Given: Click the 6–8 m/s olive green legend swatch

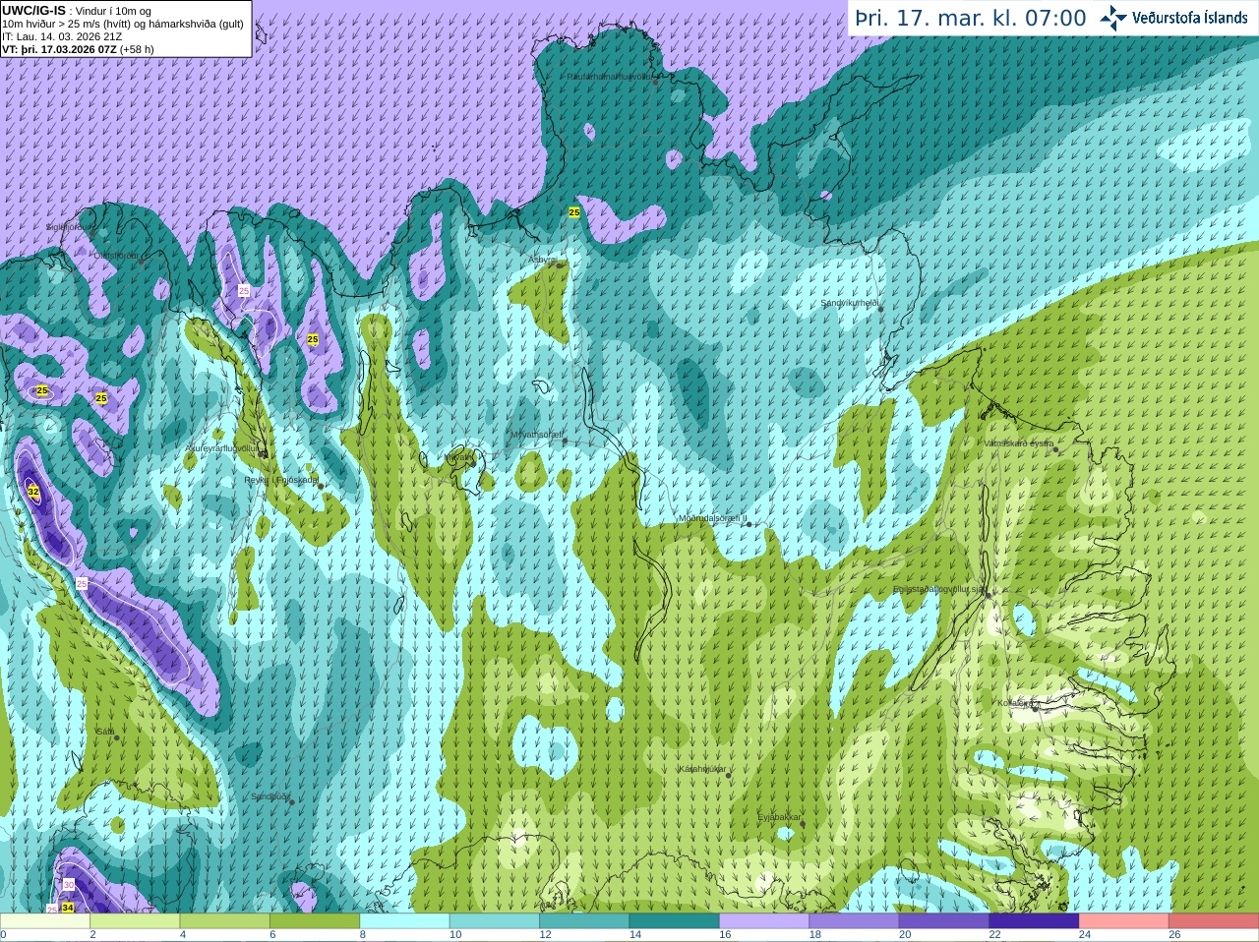Looking at the screenshot, I should coord(315,921).
